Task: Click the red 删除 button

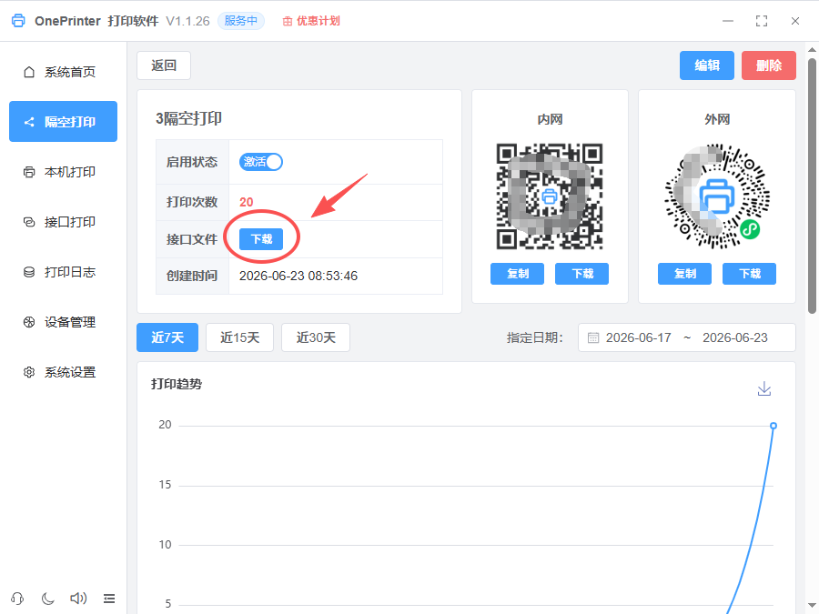Action: click(x=768, y=65)
